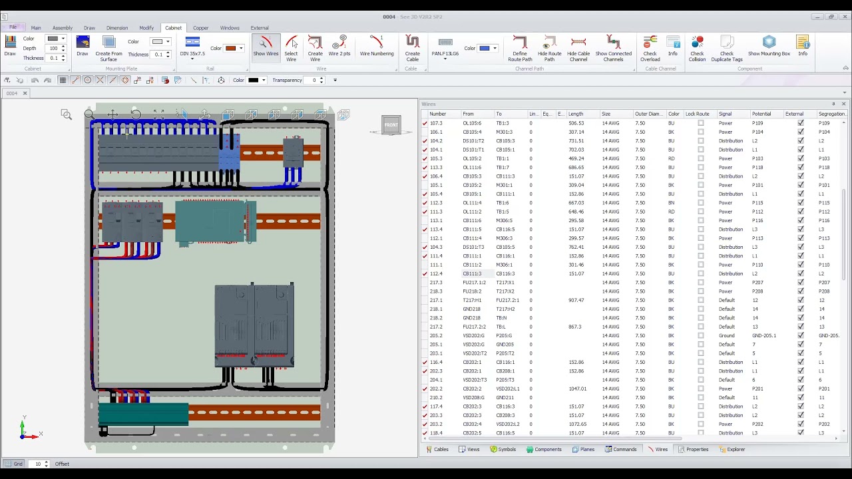Click the Check Collision icon

[x=697, y=47]
